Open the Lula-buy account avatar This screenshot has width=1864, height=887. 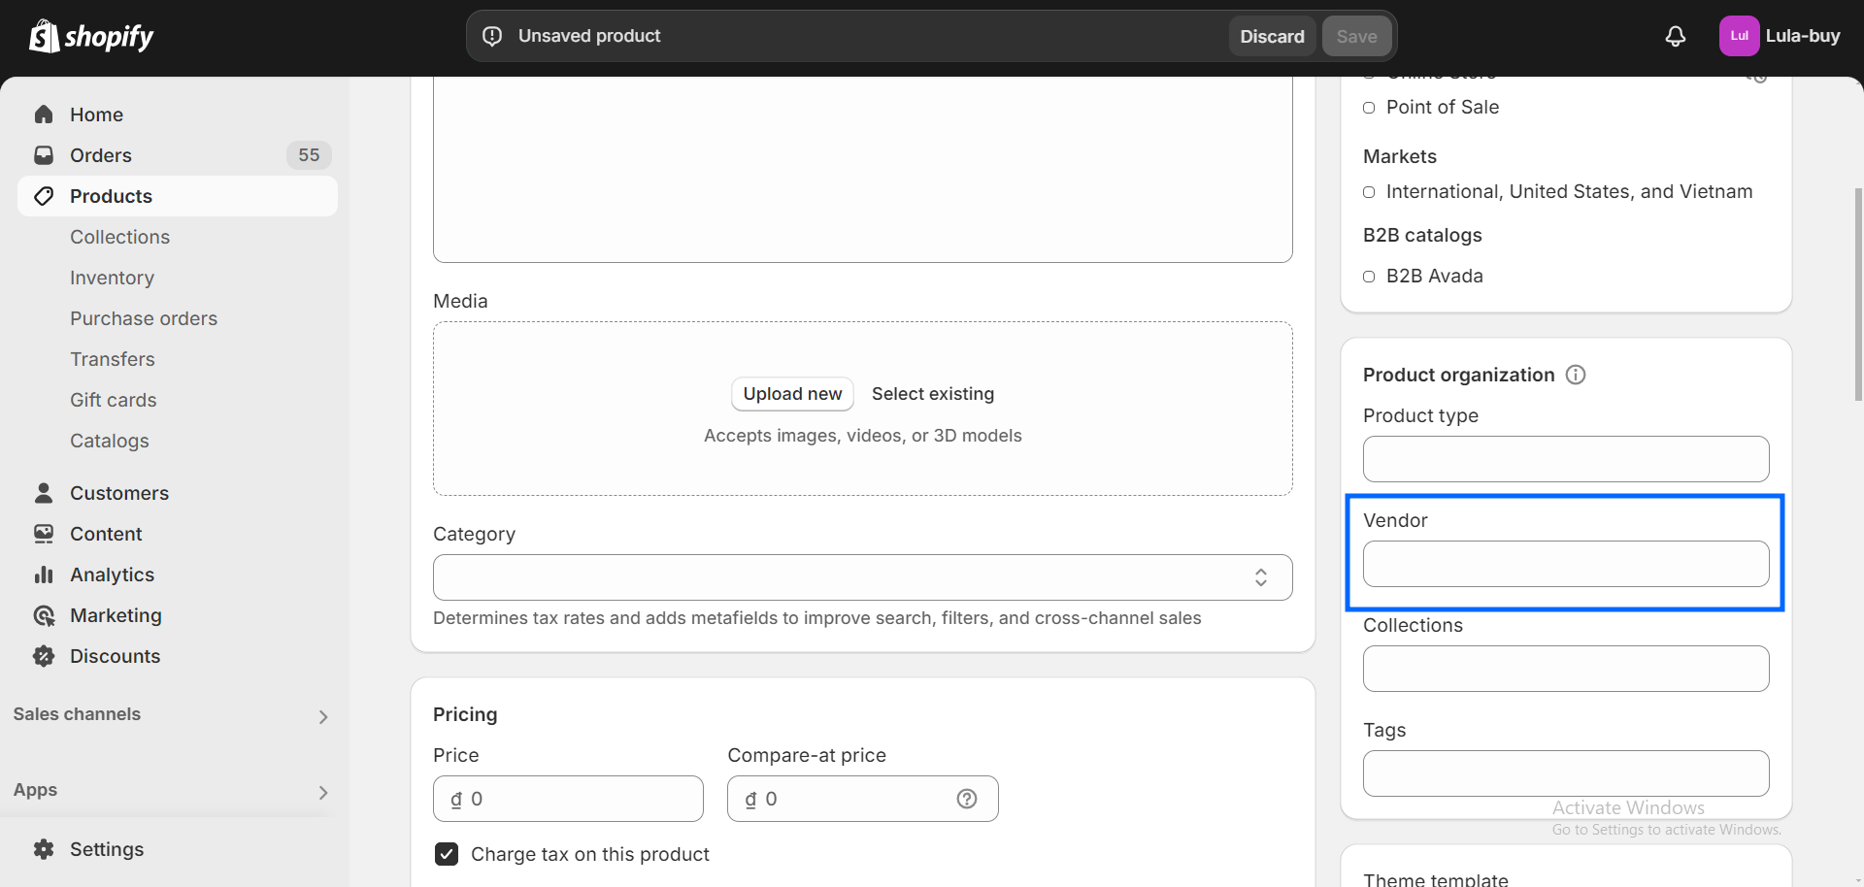coord(1739,36)
